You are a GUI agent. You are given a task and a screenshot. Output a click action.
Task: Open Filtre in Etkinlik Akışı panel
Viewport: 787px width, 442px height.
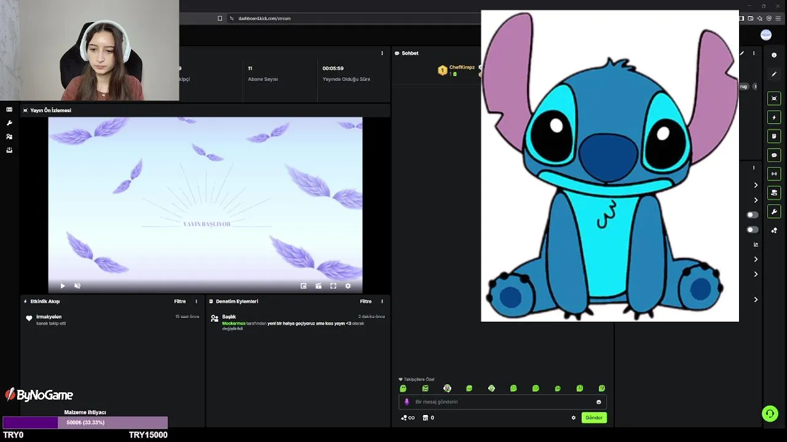pos(180,301)
